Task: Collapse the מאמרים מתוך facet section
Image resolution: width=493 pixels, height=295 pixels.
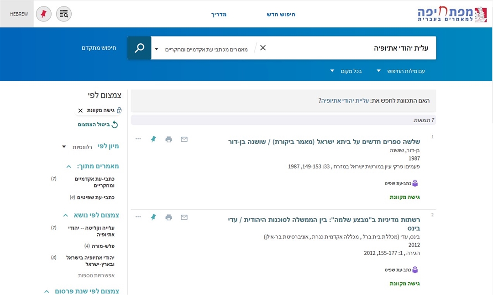Action: (69, 166)
